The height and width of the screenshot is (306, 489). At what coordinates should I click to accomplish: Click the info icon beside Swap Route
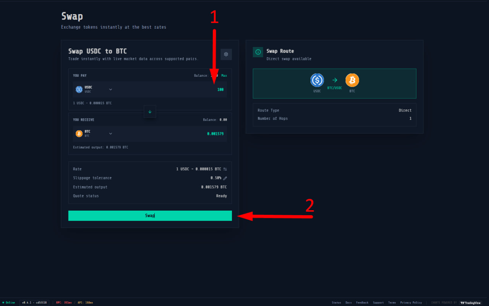(x=258, y=52)
